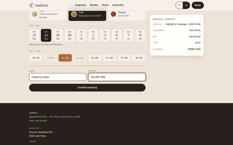Select Thu 1 Oct day
Screen dimensions: 233x145
[x=81, y=35]
